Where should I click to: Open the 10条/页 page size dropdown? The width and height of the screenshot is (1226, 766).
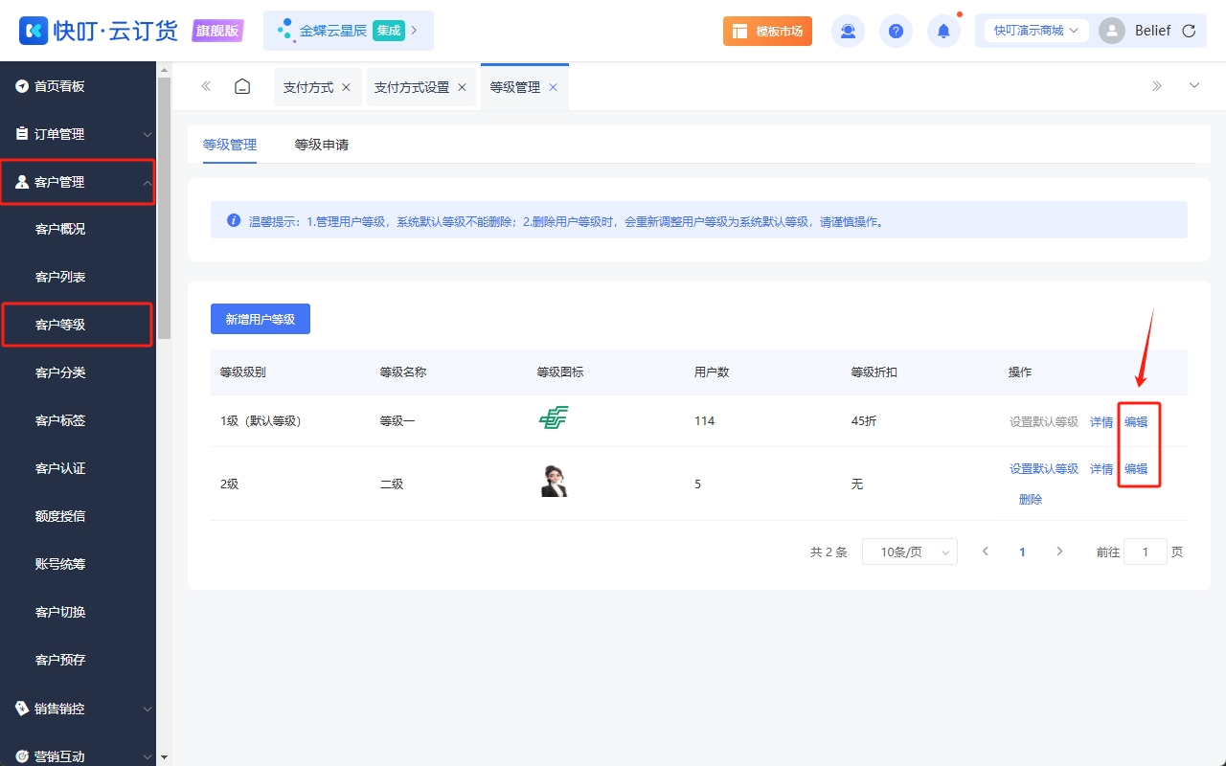[910, 552]
